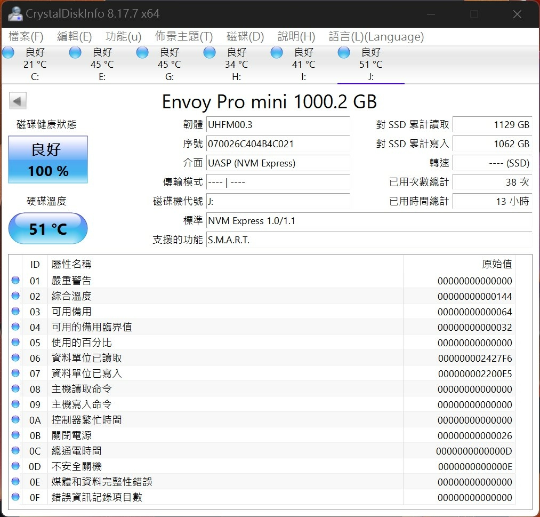Click the 屬性名稱 column header
This screenshot has height=517, width=540.
coord(71,264)
